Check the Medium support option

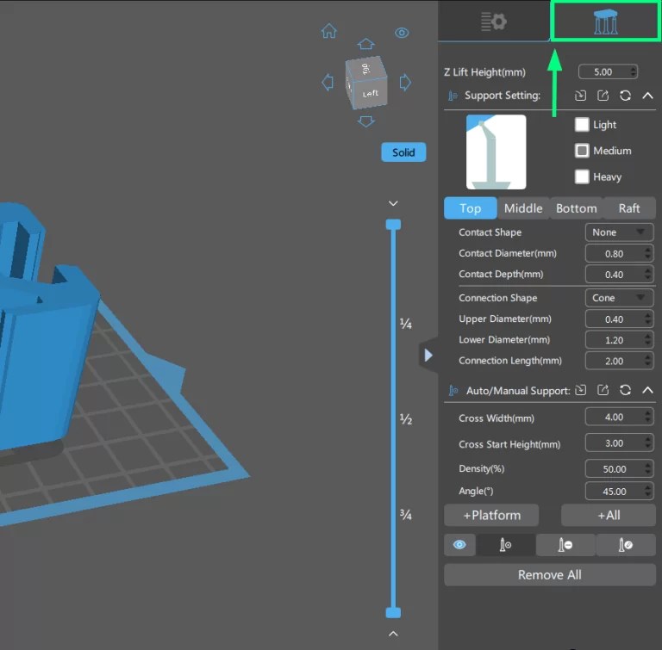(582, 151)
